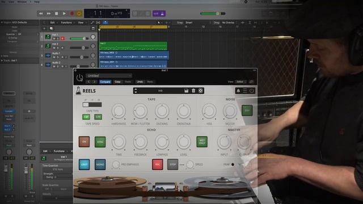Click the Feedback knob in the Echo section

point(140,142)
